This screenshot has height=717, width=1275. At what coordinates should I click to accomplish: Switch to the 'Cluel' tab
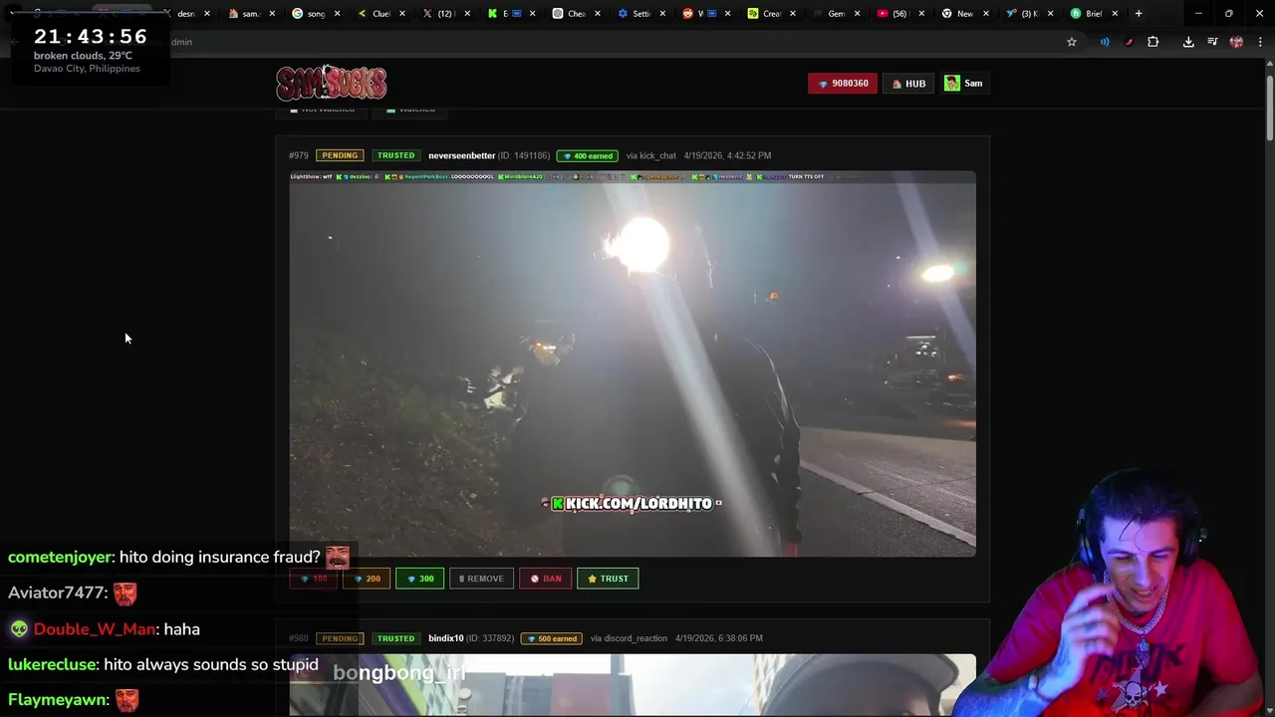[x=379, y=14]
